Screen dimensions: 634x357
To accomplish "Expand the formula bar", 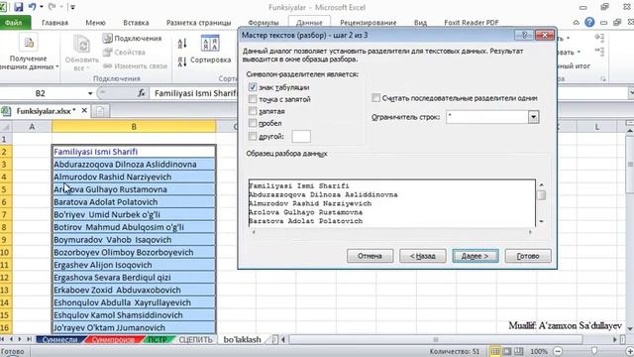I will (630, 93).
